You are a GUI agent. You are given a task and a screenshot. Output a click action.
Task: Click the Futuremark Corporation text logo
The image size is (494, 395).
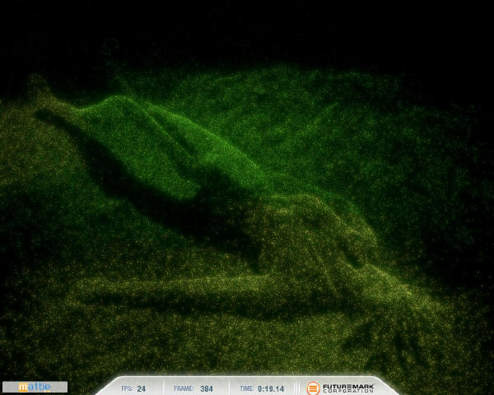click(348, 388)
